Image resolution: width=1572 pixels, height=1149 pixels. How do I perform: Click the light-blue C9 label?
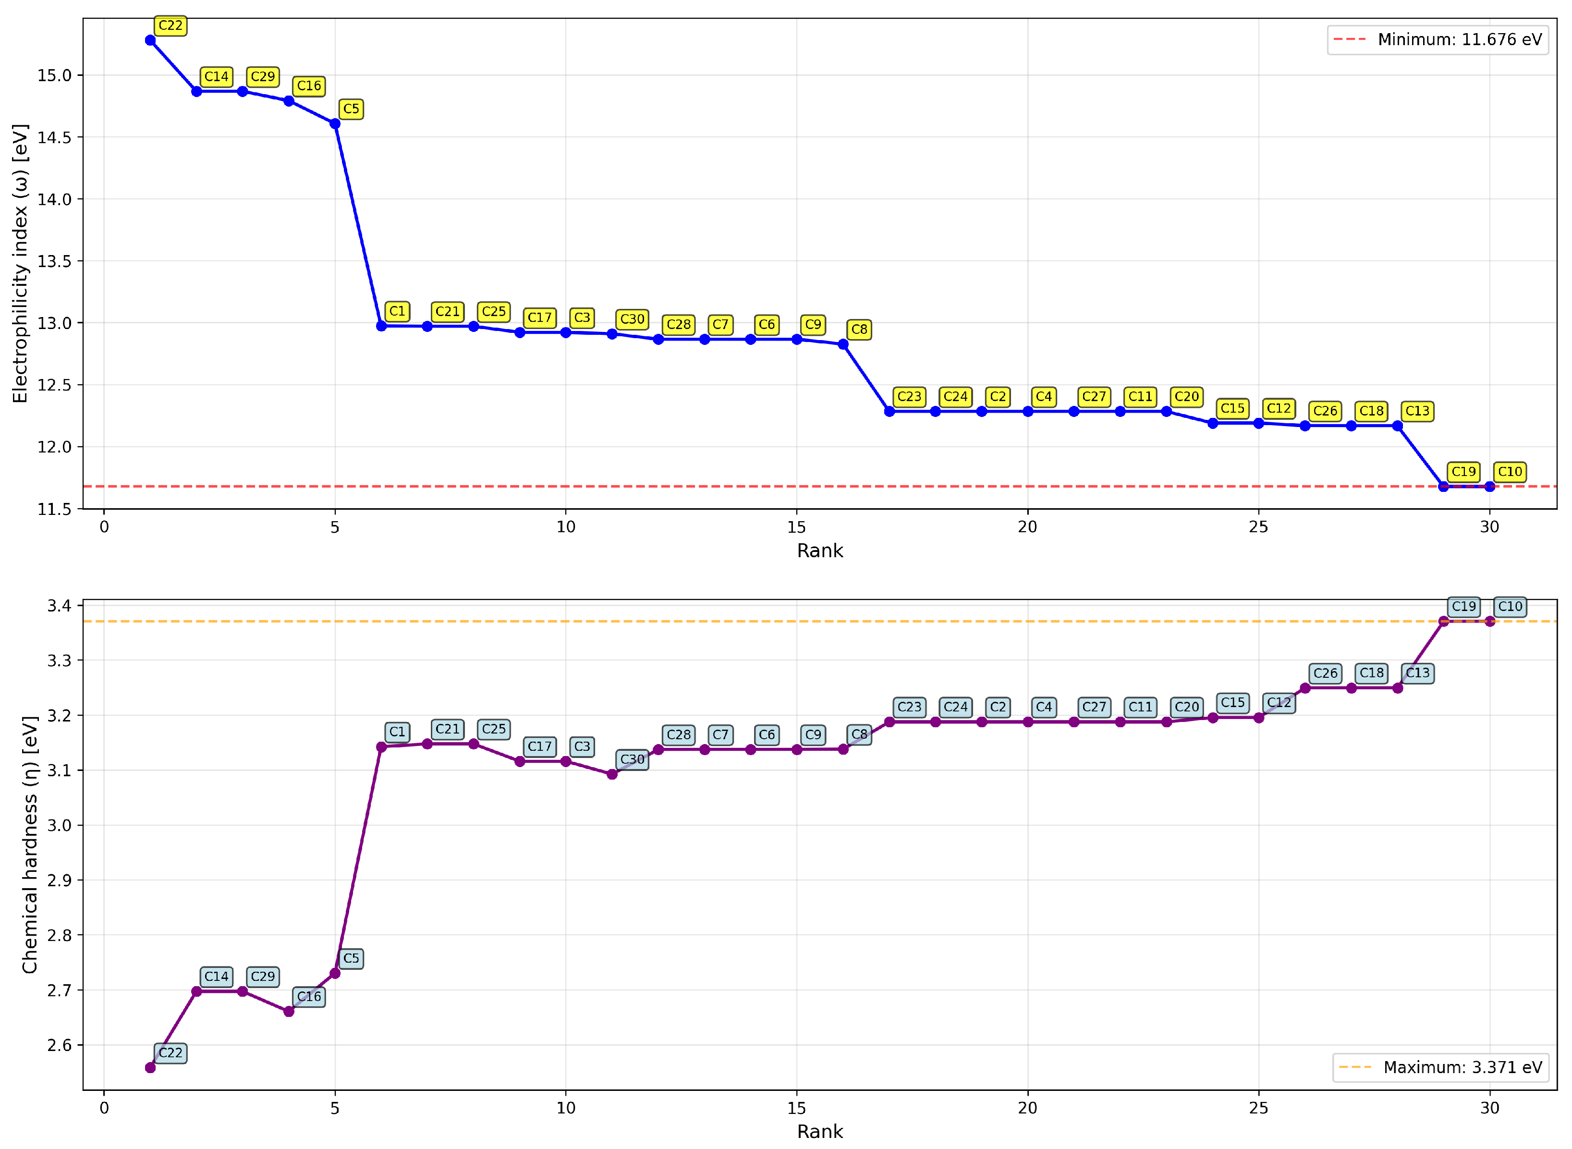(813, 734)
